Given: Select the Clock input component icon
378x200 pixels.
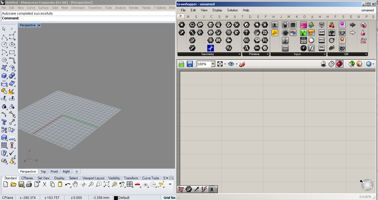Looking at the screenshot, I should click(x=304, y=48).
